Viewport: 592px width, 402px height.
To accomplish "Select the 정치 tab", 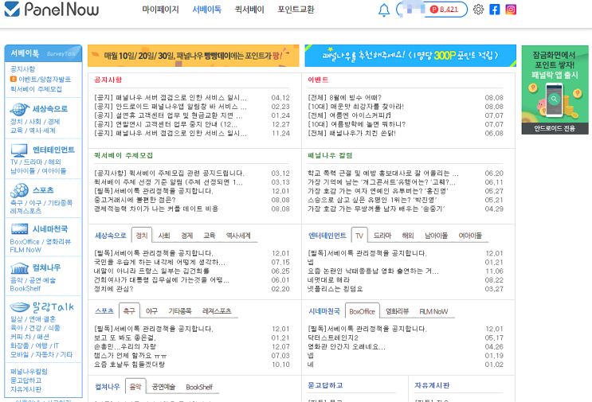I will point(142,236).
